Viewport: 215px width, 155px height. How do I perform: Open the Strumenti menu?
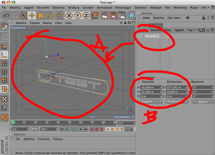click(x=43, y=8)
